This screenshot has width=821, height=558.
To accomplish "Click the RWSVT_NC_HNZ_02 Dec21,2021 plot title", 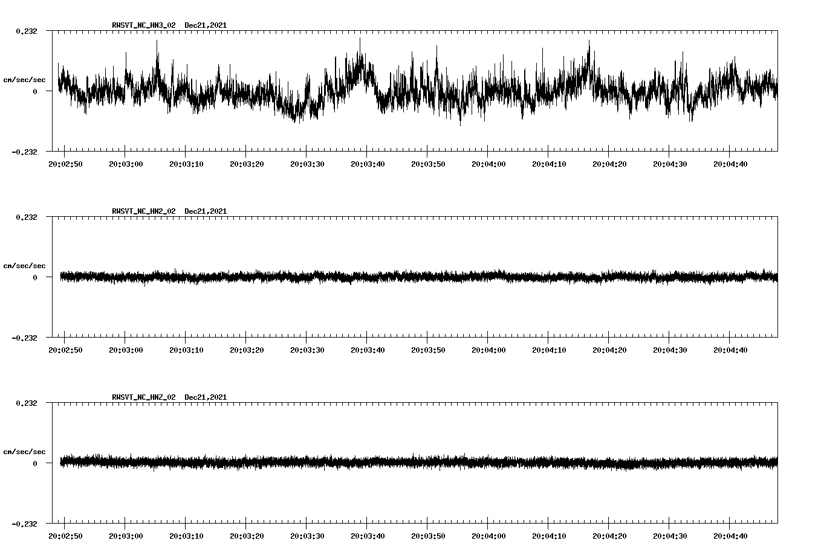I will pyautogui.click(x=169, y=397).
